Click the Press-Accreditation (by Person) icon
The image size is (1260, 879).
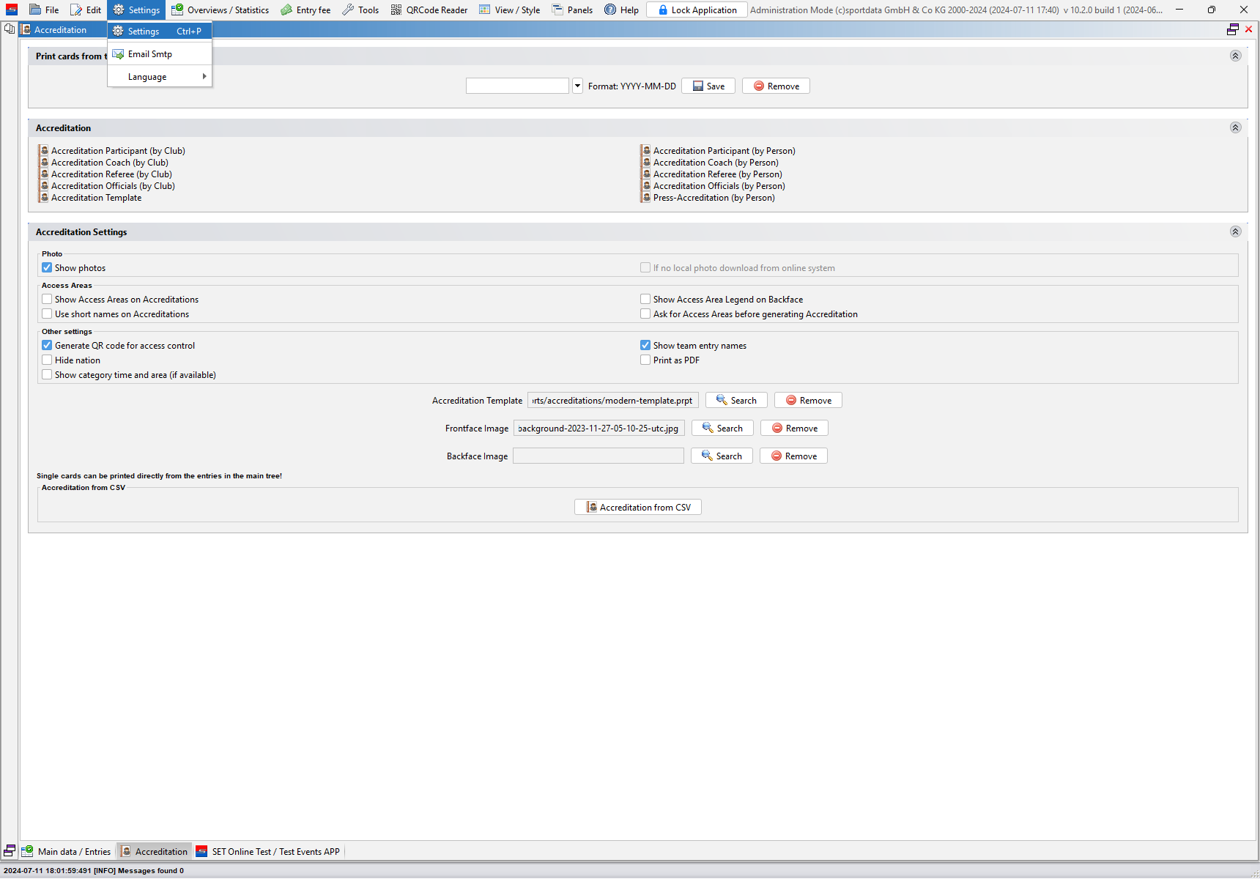(x=646, y=198)
